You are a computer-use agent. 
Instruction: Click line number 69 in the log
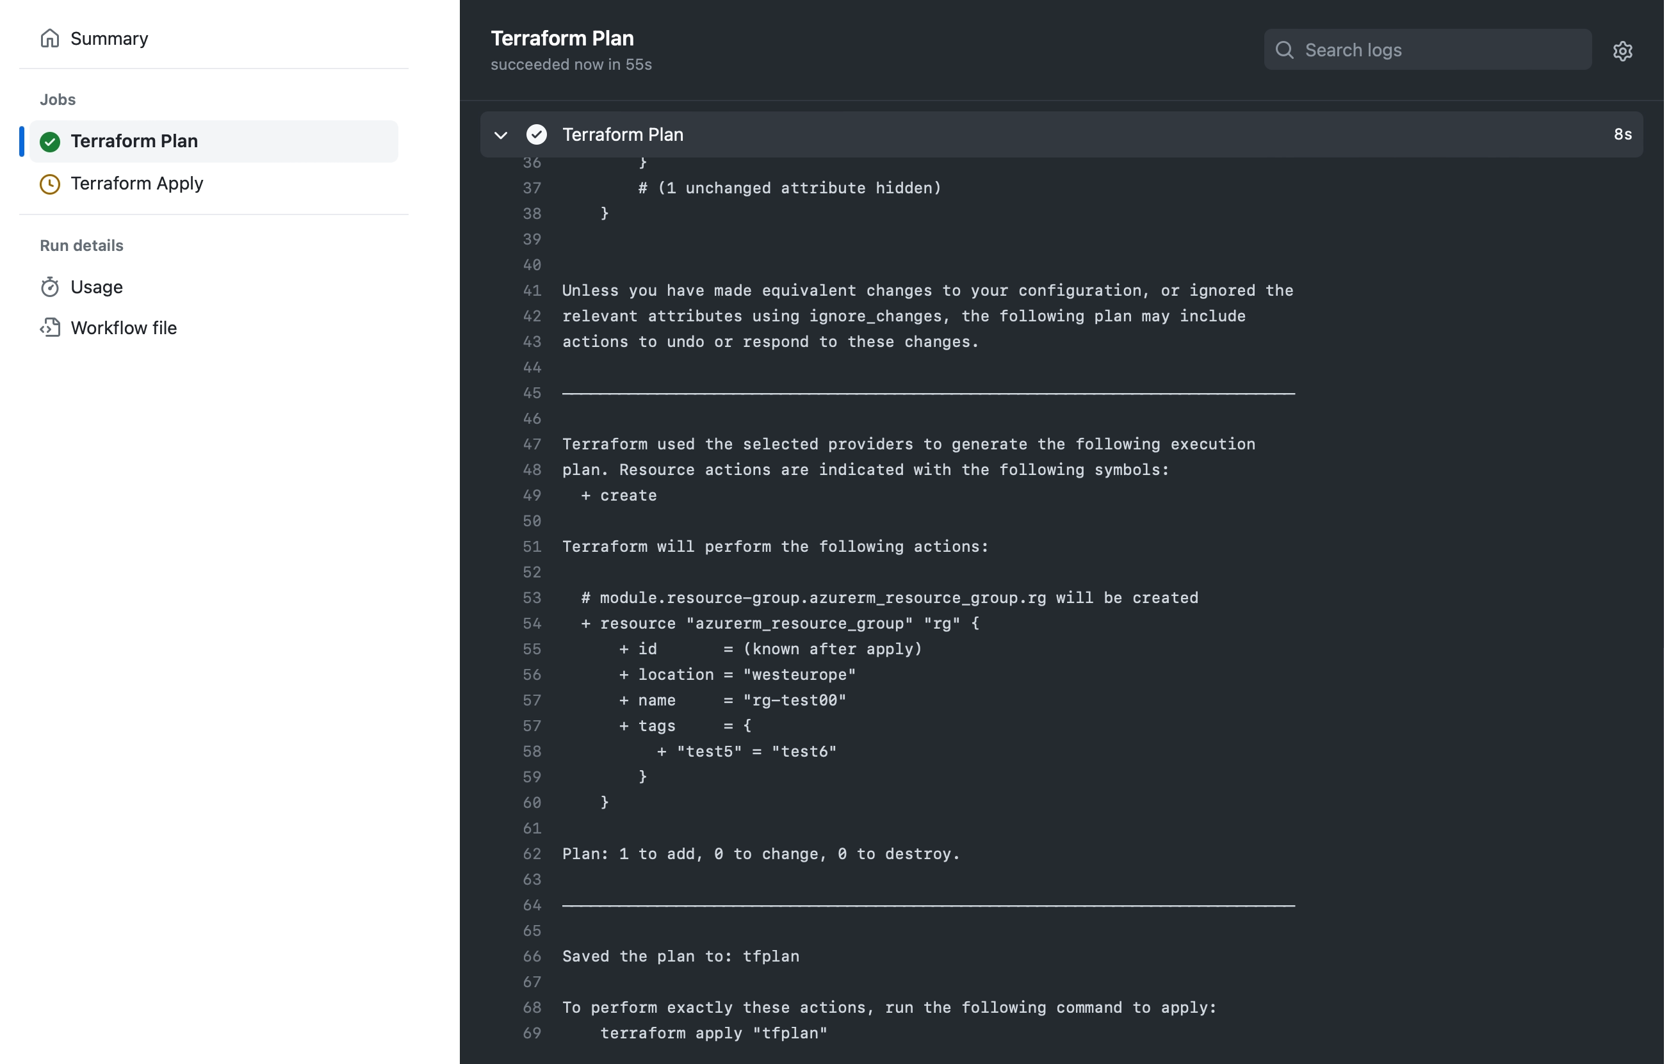532,1033
